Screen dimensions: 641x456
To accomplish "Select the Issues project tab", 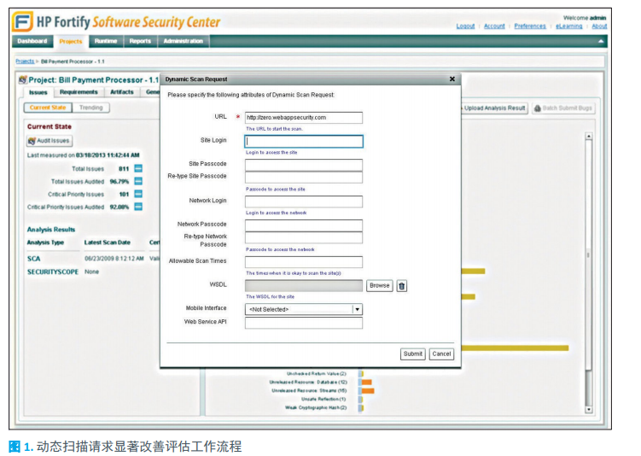I will pyautogui.click(x=38, y=92).
